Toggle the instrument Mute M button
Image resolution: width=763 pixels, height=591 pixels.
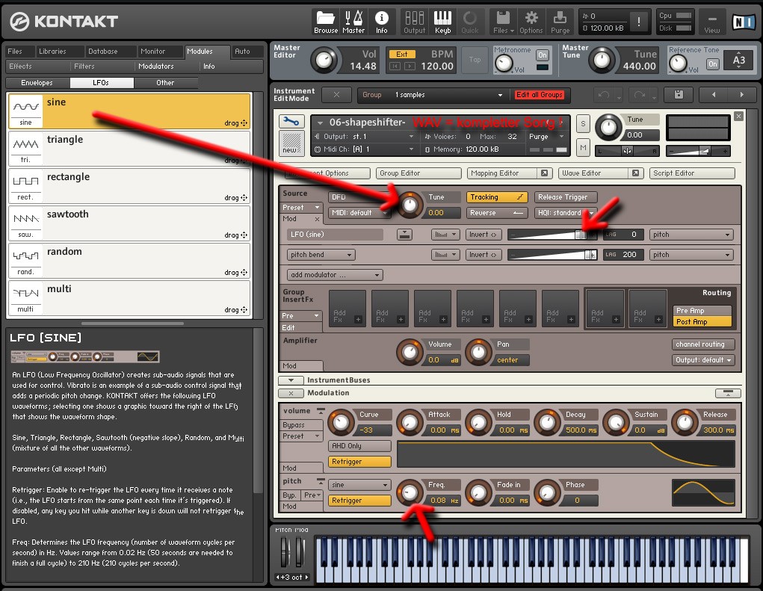click(x=583, y=147)
